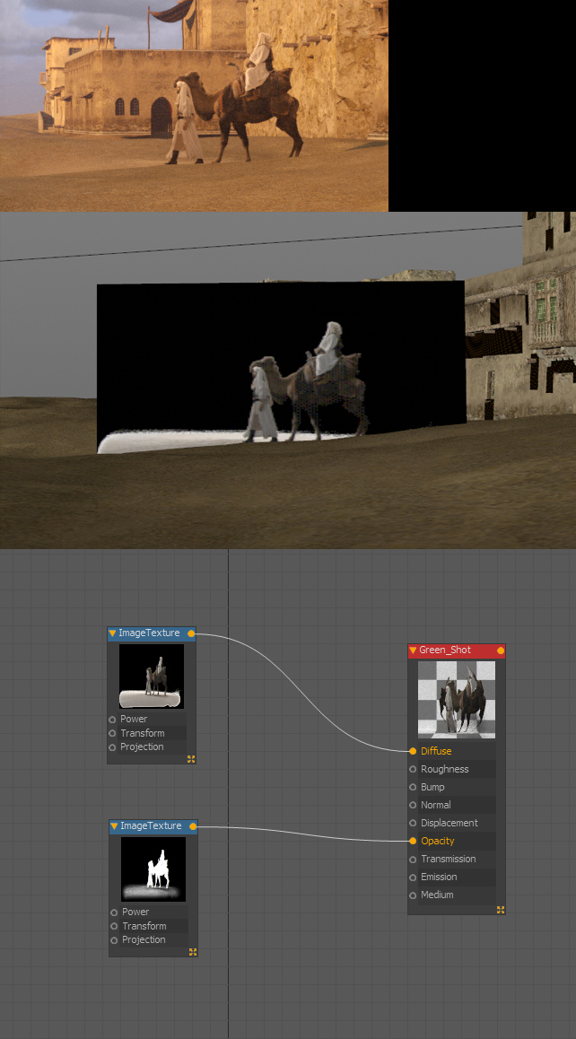Click the Emission input pin on Green_Shot

click(413, 877)
